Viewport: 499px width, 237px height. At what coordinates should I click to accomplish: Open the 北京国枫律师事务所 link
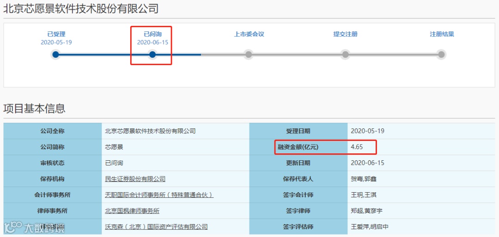click(x=133, y=211)
